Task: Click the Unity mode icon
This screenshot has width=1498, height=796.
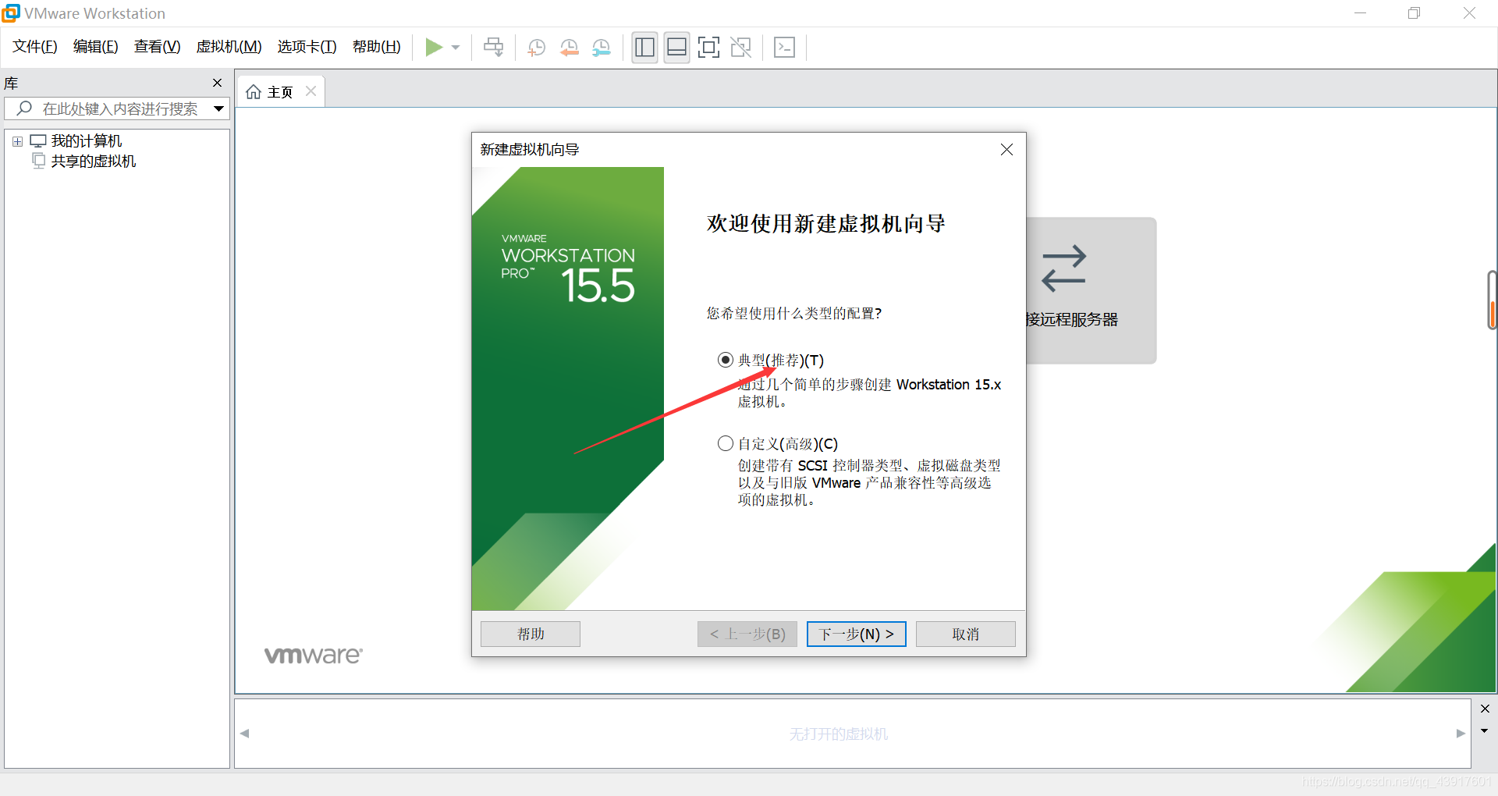Action: [741, 48]
